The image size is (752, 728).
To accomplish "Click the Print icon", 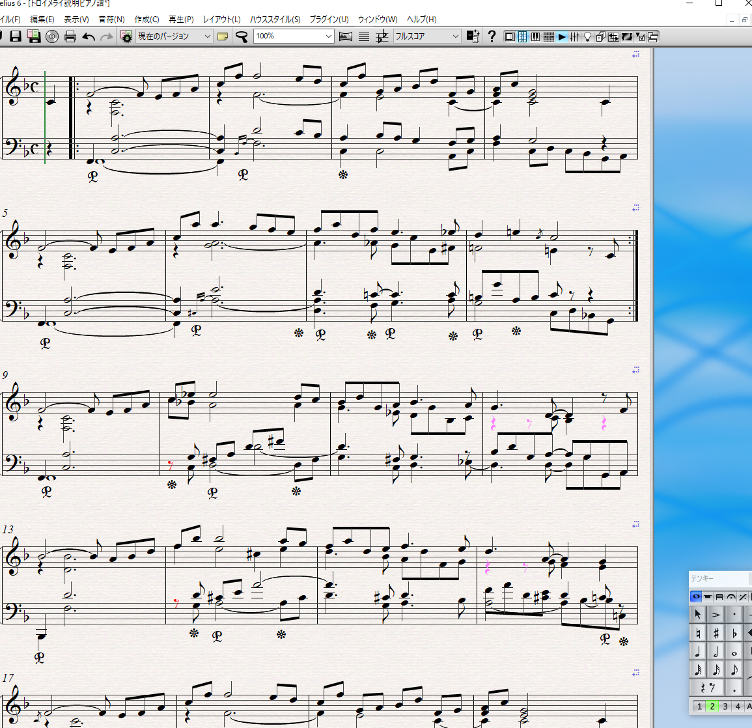I will [x=70, y=36].
